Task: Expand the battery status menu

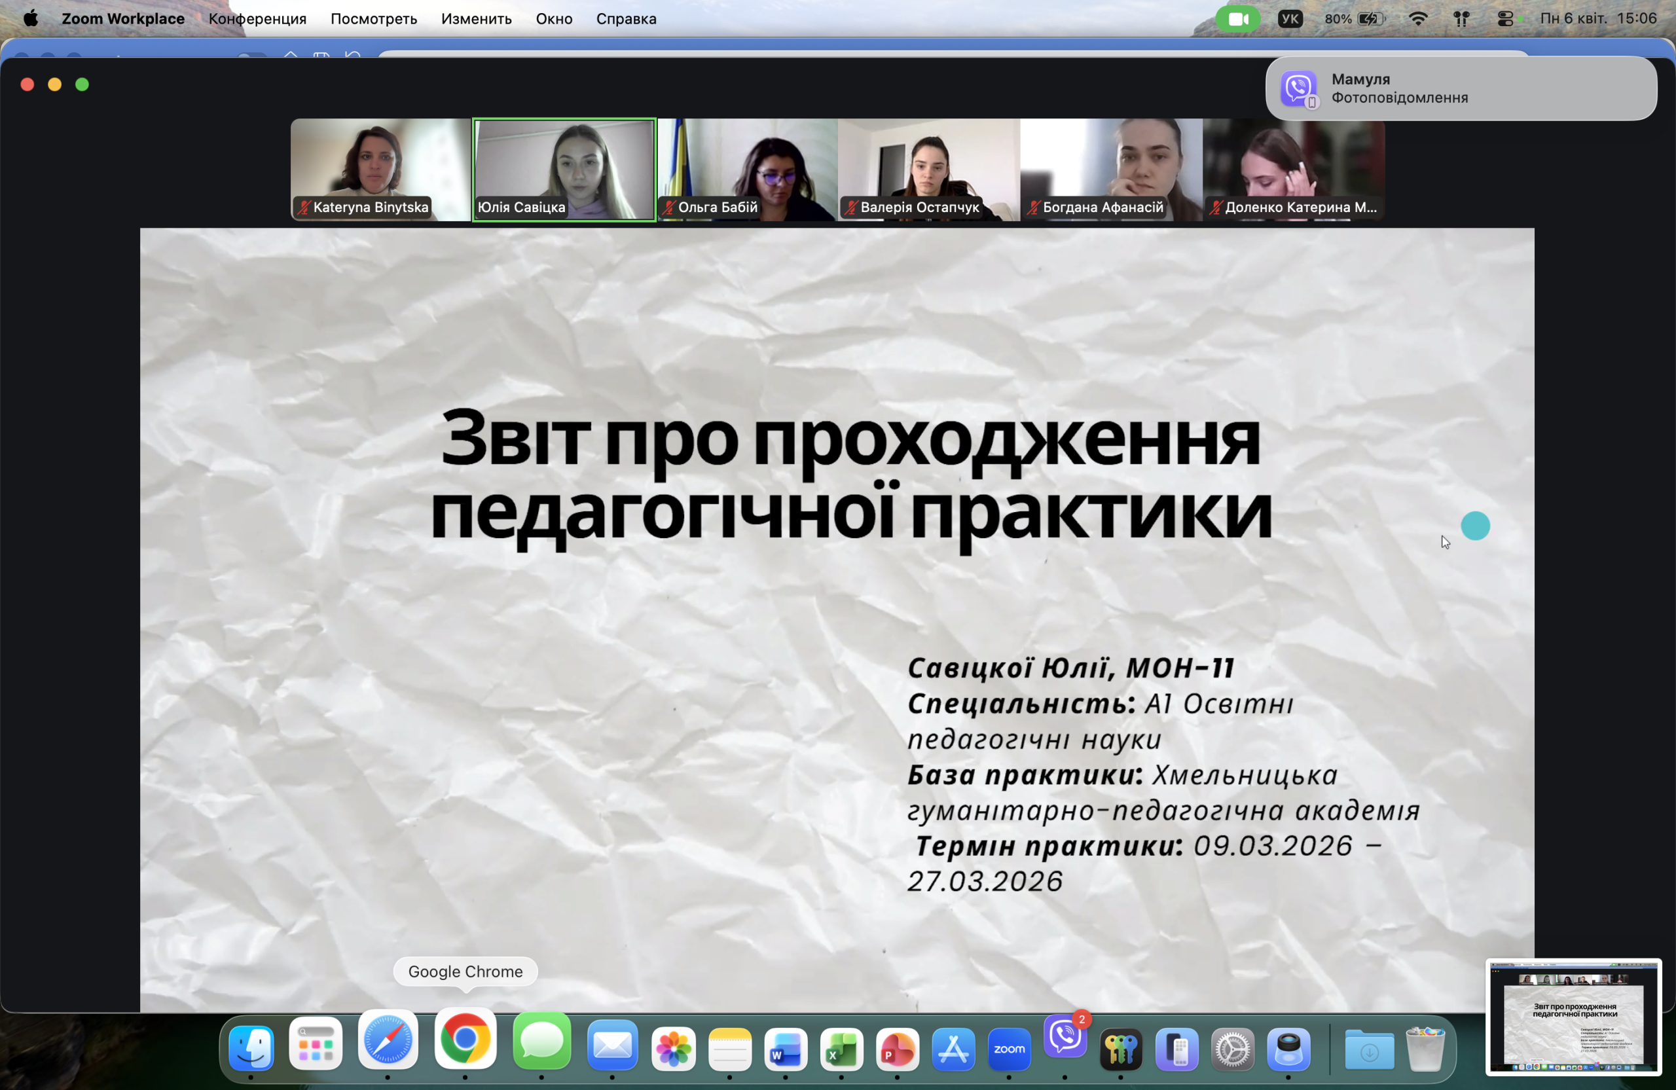Action: point(1370,19)
